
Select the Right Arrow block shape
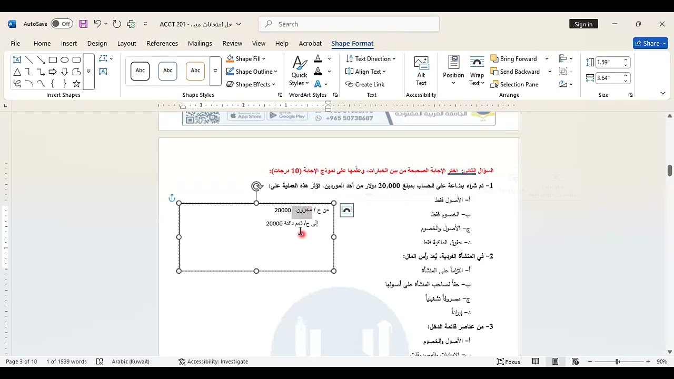point(53,72)
